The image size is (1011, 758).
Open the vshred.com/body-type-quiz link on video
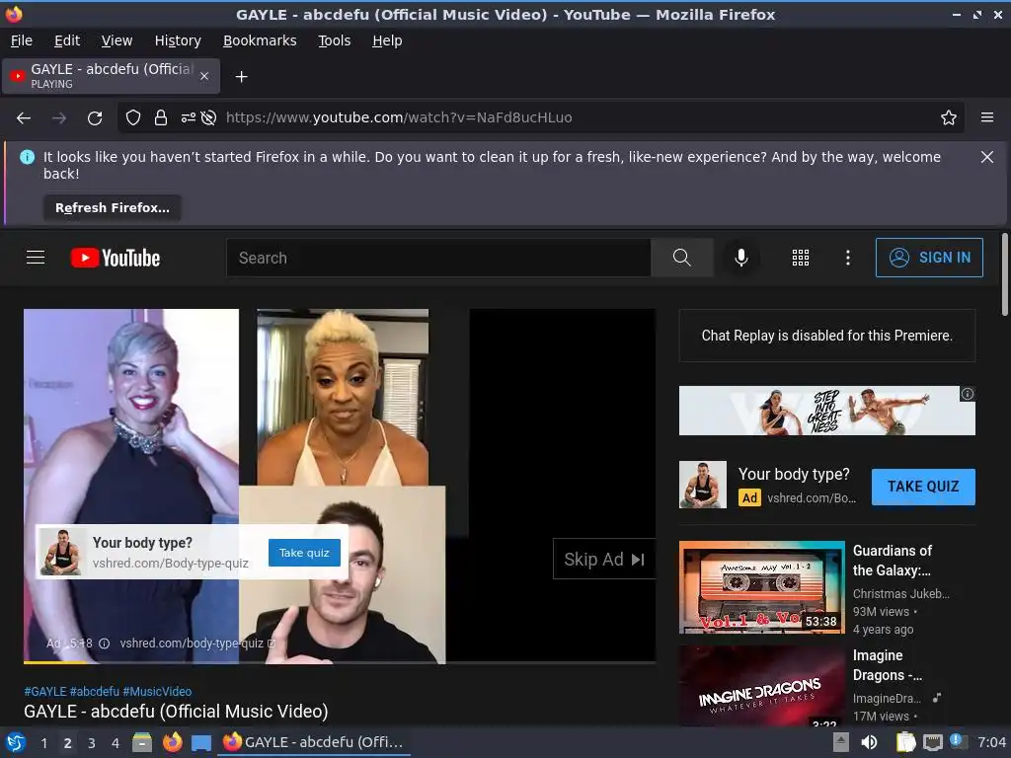[197, 644]
